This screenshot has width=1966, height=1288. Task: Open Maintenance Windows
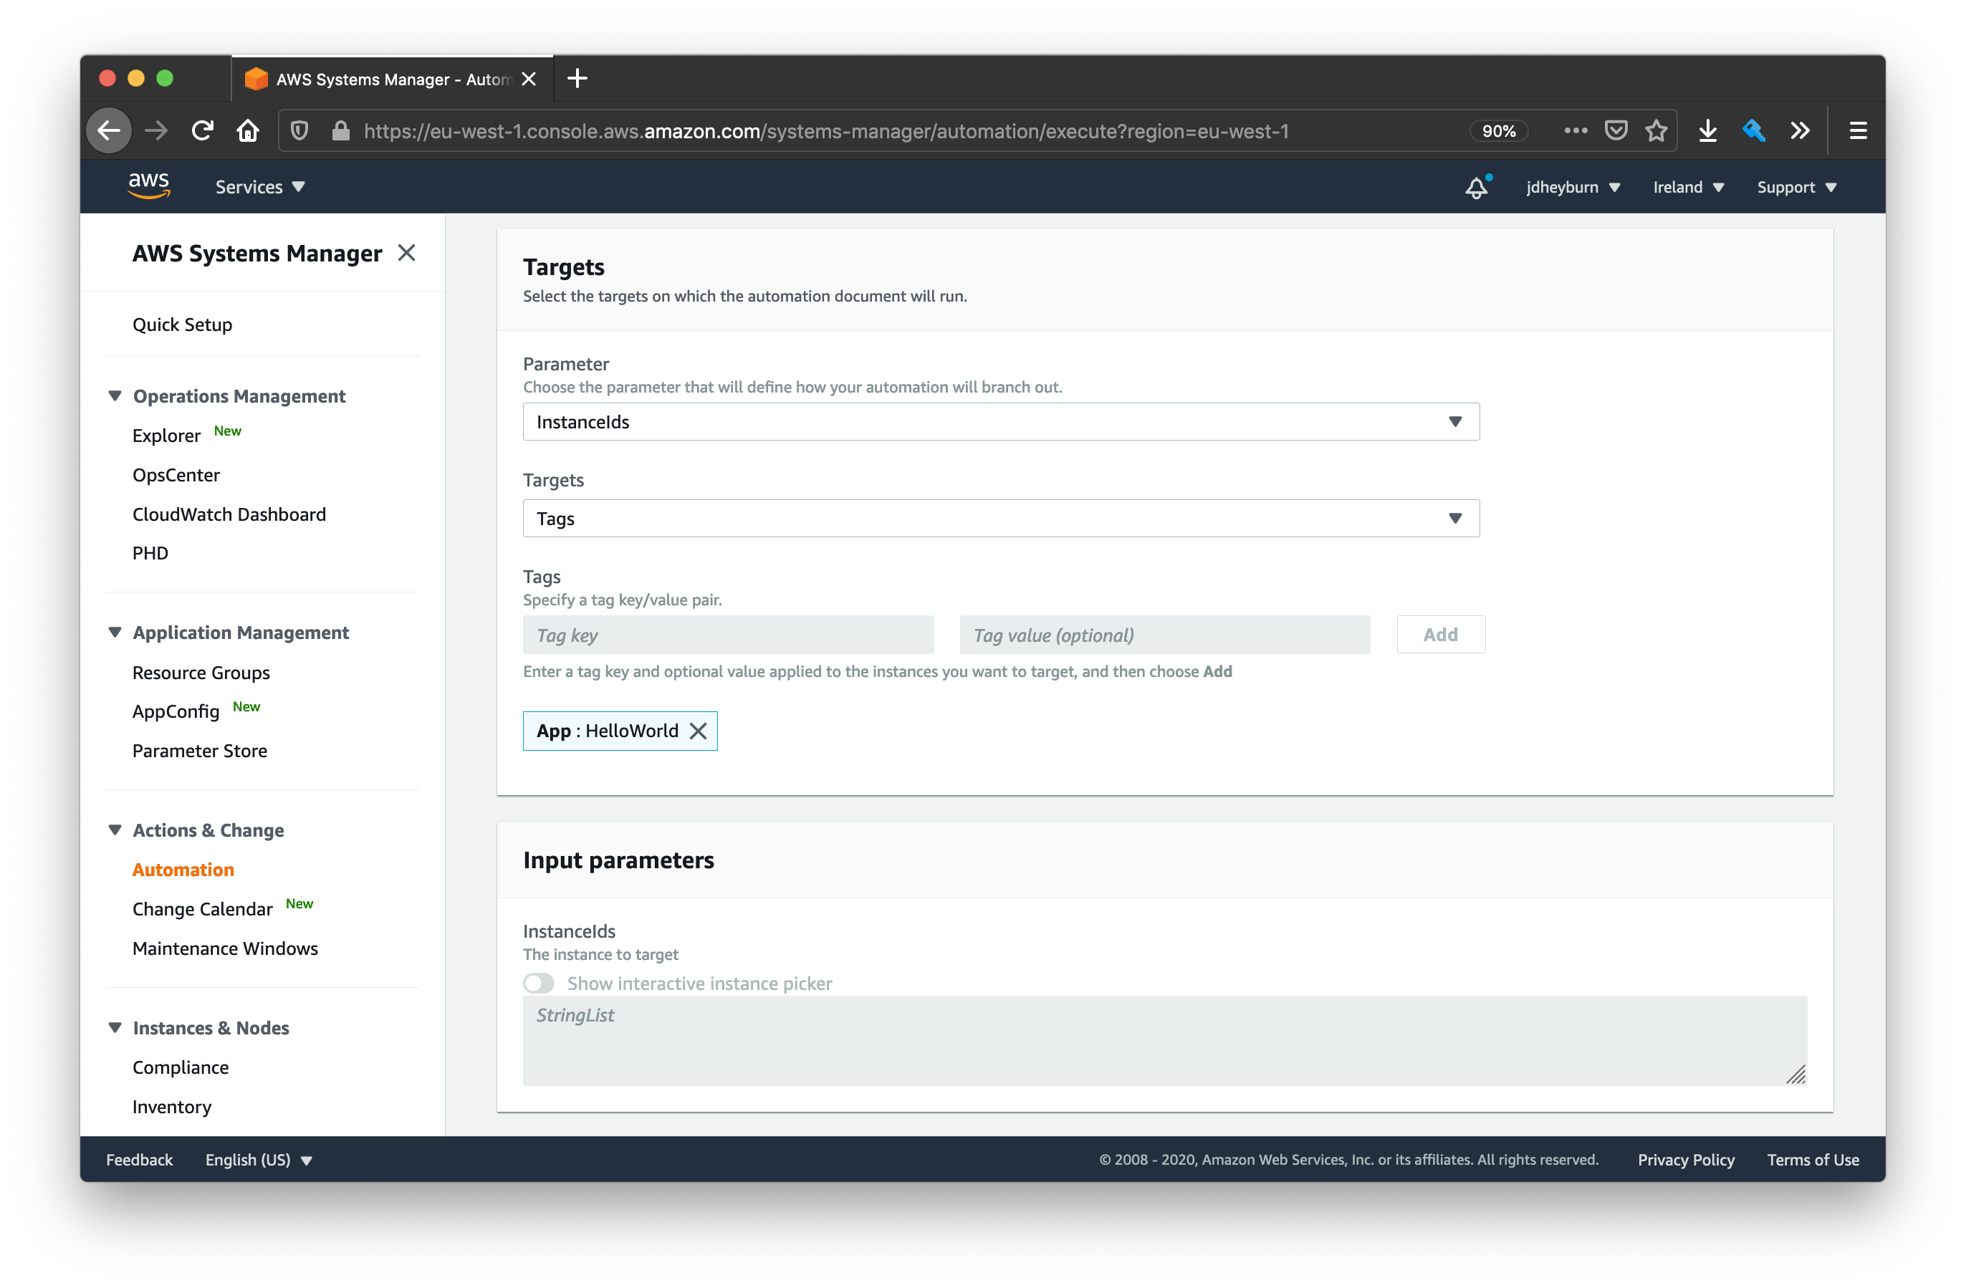[x=225, y=948]
